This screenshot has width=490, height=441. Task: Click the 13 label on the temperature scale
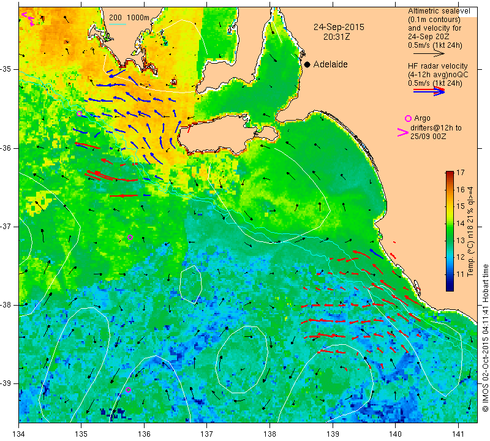[461, 240]
